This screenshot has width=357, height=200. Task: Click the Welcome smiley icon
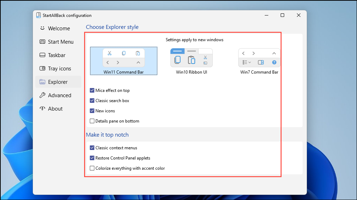(x=42, y=28)
